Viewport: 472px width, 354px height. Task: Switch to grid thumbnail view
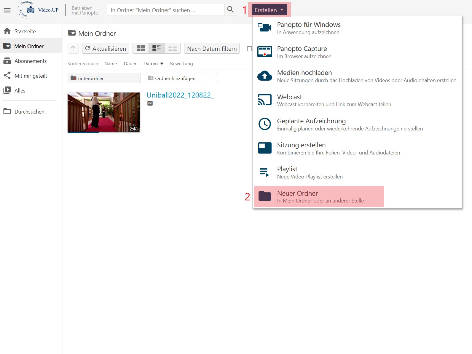coord(141,48)
